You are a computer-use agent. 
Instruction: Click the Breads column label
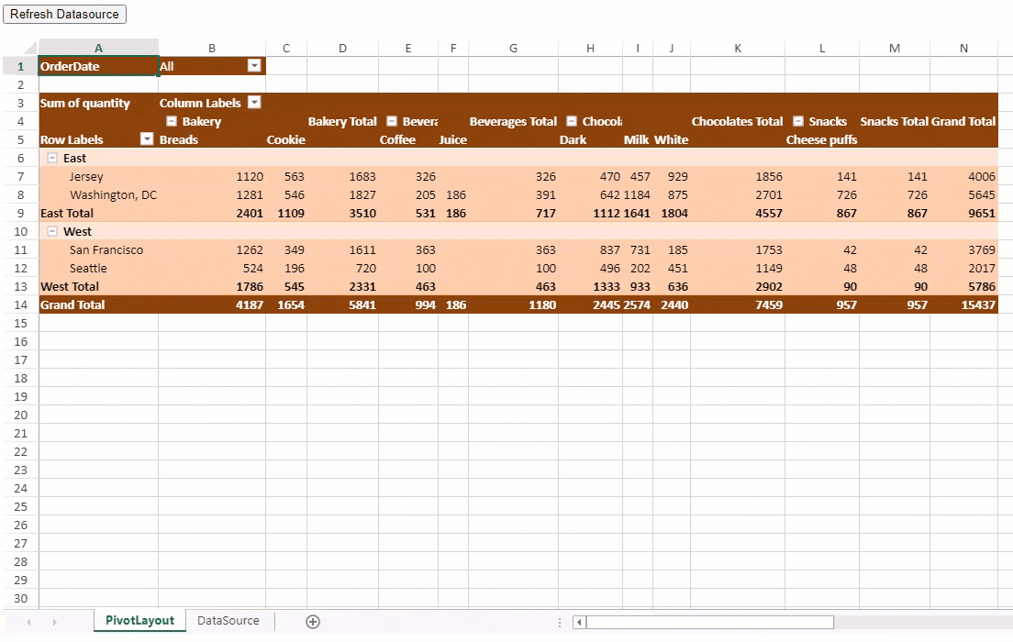[179, 139]
